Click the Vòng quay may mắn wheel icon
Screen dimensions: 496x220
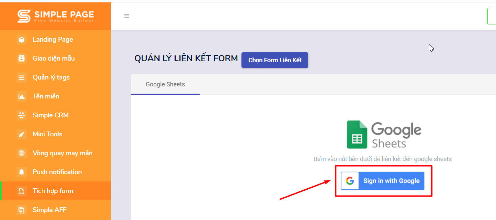pos(22,153)
